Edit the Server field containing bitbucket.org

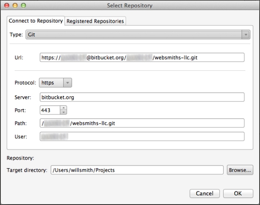pyautogui.click(x=142, y=97)
